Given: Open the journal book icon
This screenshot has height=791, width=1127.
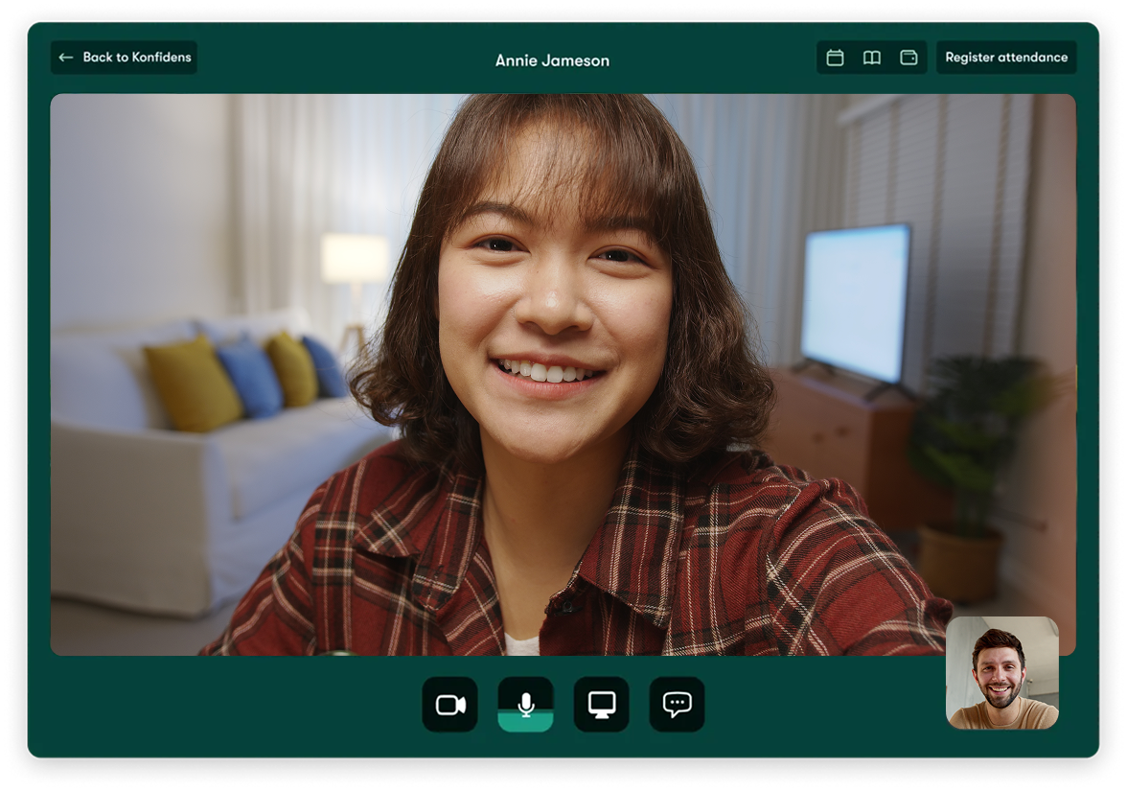Looking at the screenshot, I should (x=872, y=58).
